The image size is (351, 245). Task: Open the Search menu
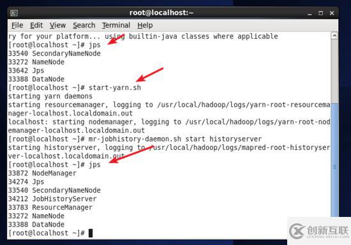click(84, 26)
